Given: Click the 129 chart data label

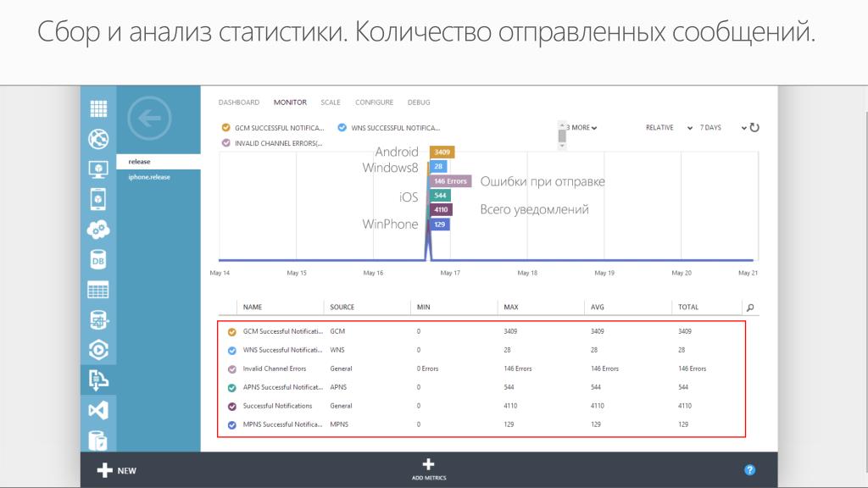Looking at the screenshot, I should [440, 224].
